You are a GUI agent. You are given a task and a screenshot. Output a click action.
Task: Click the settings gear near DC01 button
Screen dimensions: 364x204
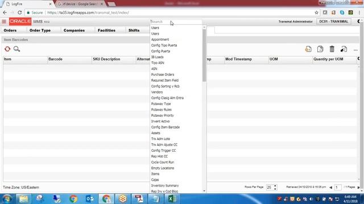click(359, 22)
